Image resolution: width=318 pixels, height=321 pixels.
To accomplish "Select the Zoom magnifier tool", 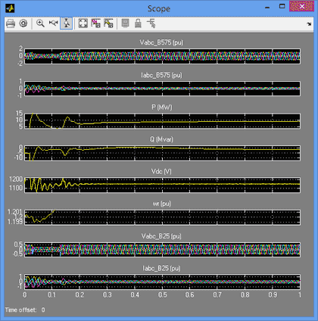I will coord(40,23).
